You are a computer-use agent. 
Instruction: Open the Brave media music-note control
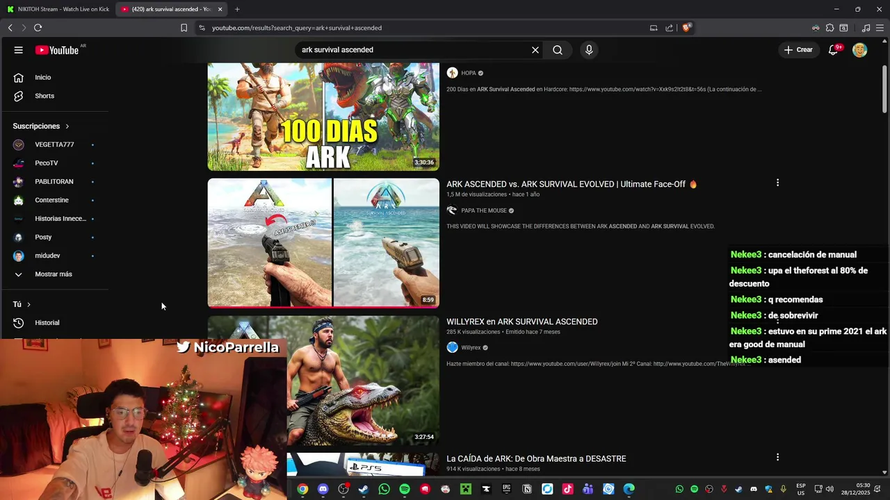(866, 28)
